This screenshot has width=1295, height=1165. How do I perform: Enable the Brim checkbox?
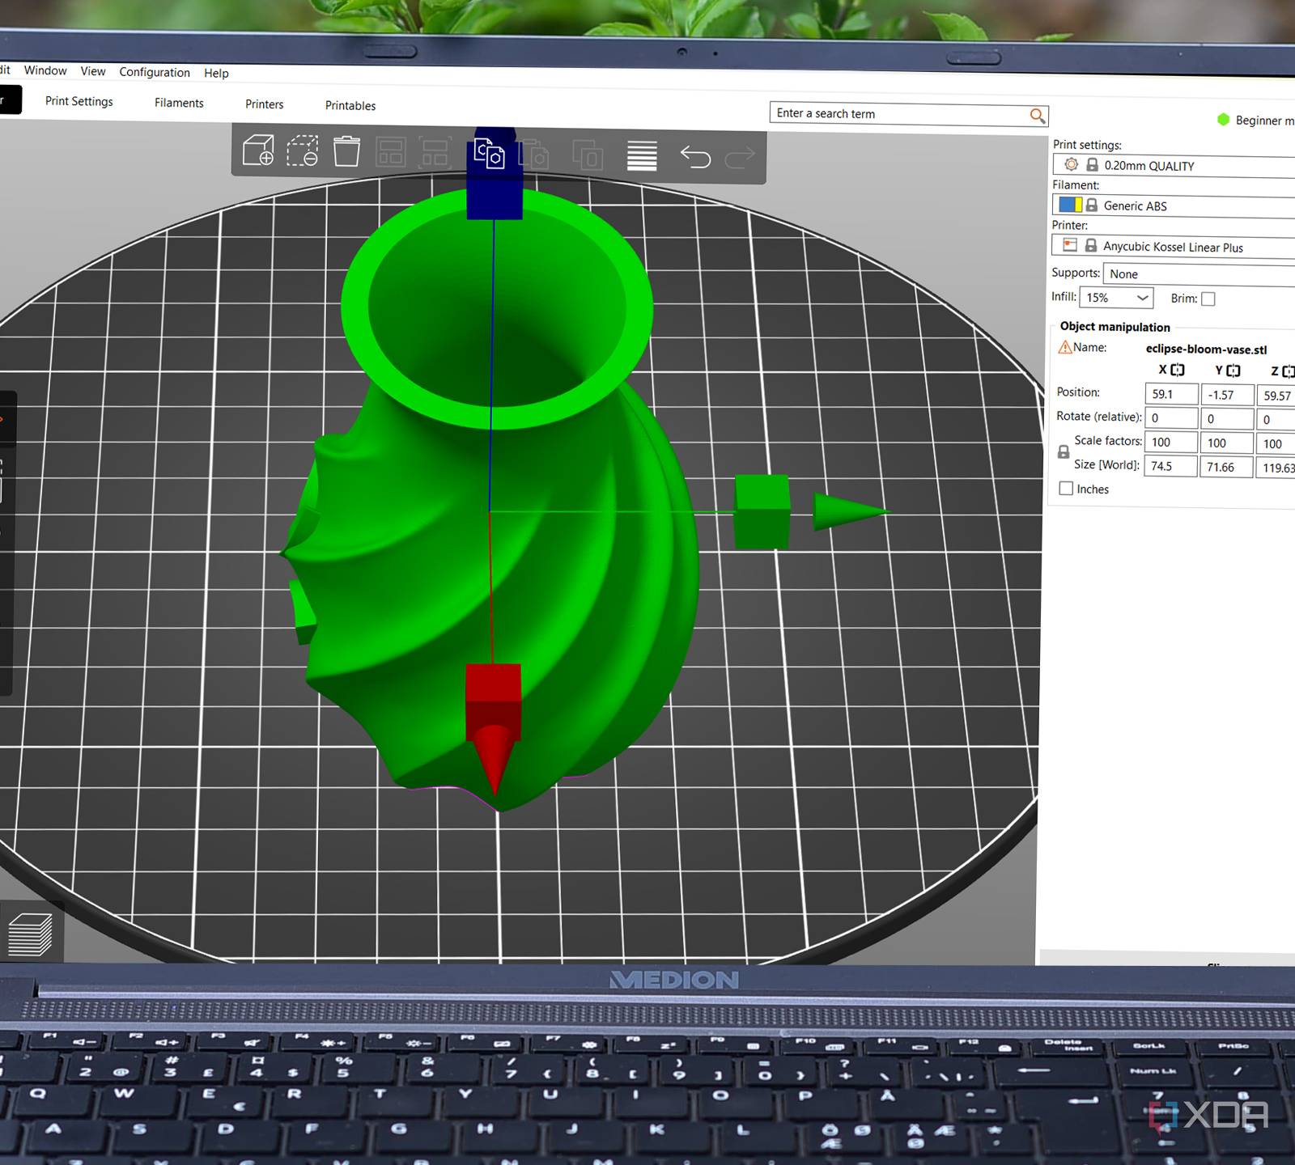pyautogui.click(x=1208, y=299)
